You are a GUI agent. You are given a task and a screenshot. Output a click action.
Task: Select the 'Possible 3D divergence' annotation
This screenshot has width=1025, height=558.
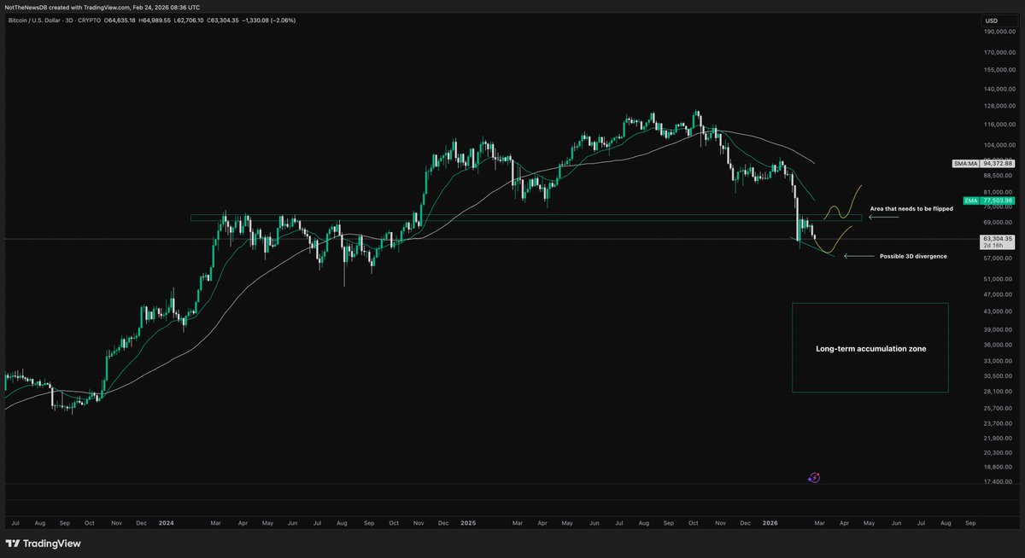click(913, 256)
